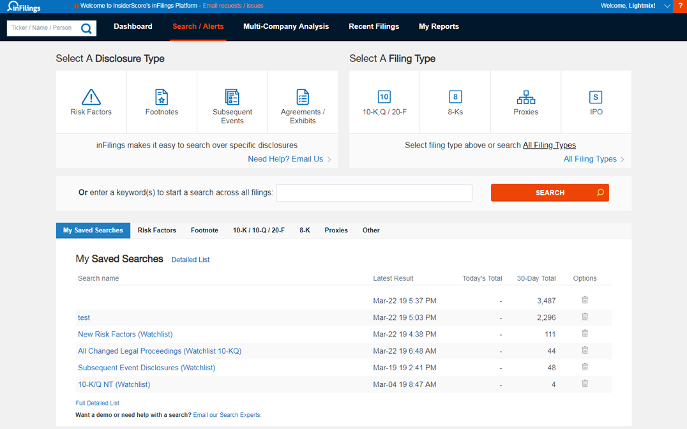Click the magnifier icon beside Ticker search
Screen dimensions: 687x429
coord(86,29)
